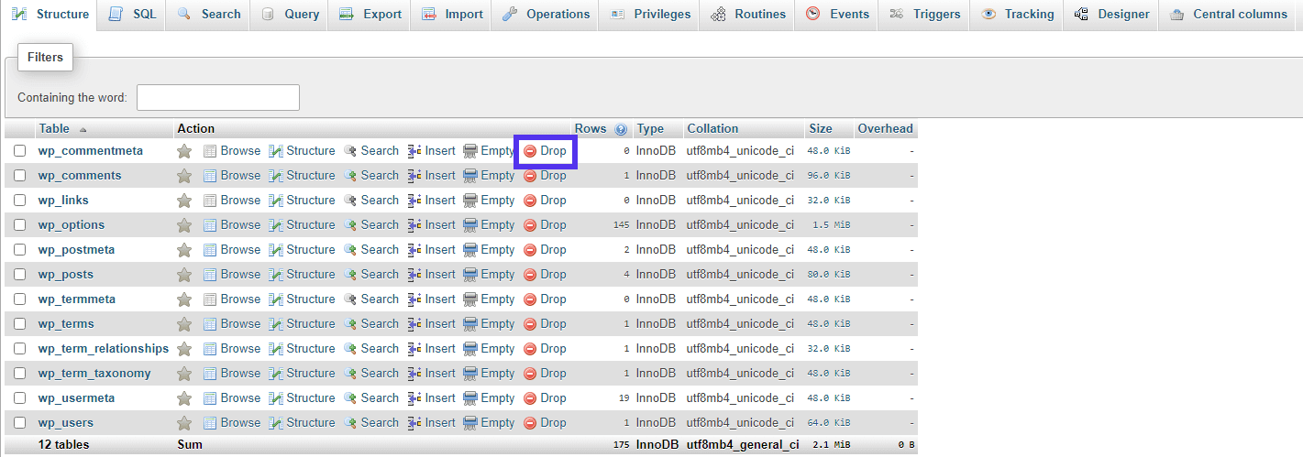The height and width of the screenshot is (457, 1303).
Task: Click the favorite star icon for wp_commentmeta
Action: [184, 151]
